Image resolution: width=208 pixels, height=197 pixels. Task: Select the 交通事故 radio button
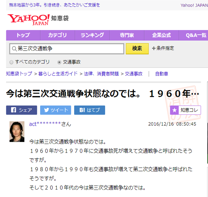(x=59, y=62)
